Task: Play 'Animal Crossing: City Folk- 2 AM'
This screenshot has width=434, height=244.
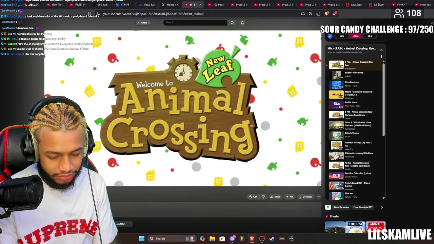Action: 355,145
